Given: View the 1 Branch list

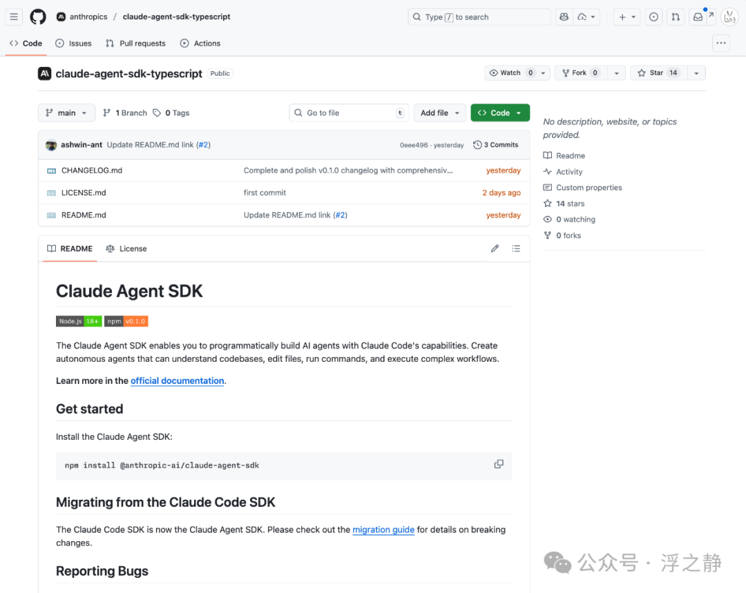Looking at the screenshot, I should 125,113.
